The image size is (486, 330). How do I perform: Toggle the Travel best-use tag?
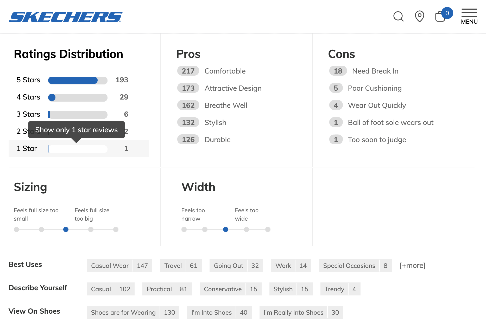[x=181, y=266]
